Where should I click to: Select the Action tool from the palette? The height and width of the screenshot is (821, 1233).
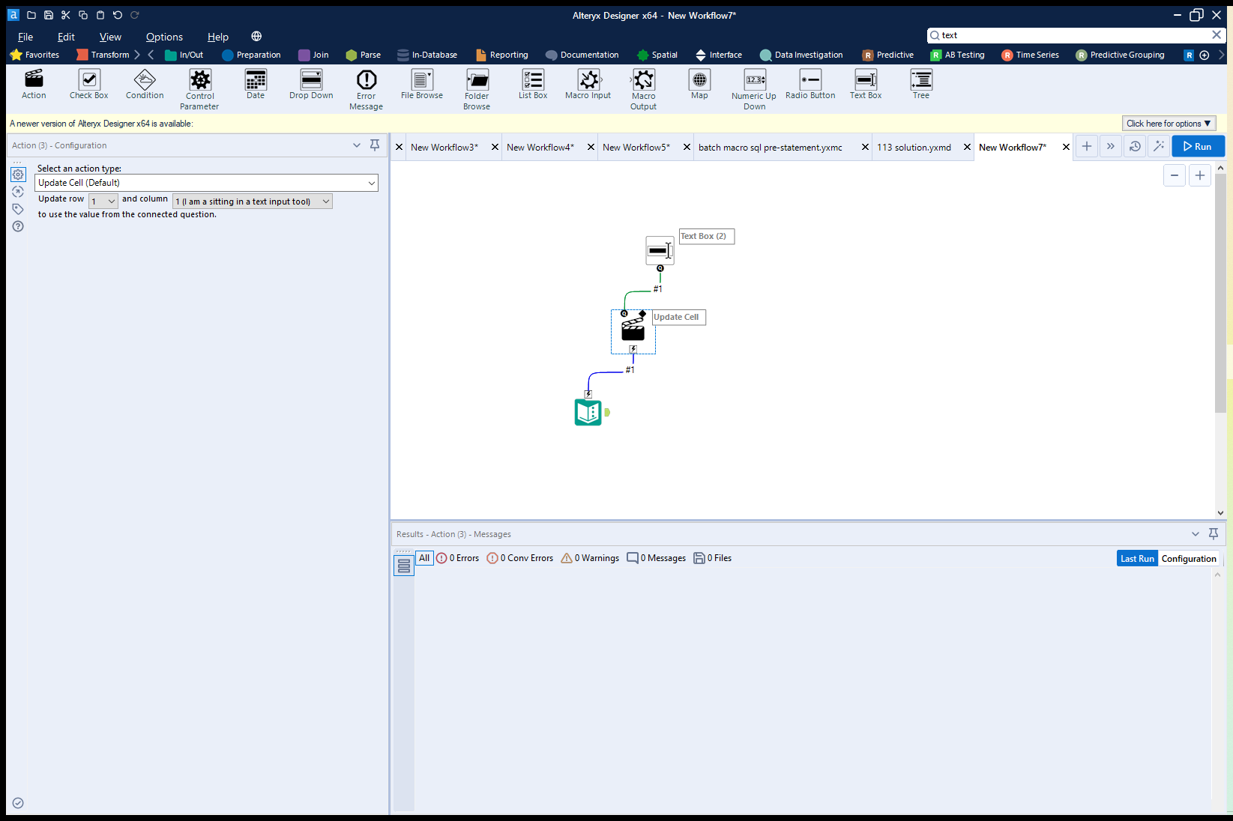33,85
